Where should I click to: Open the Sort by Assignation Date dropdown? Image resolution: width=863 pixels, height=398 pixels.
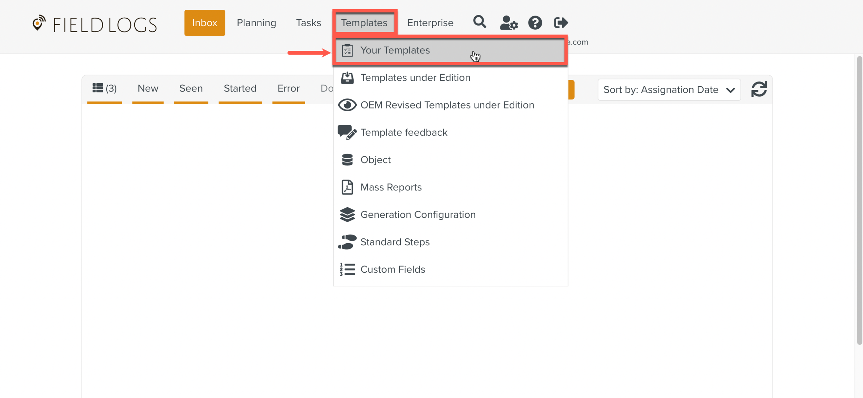pyautogui.click(x=669, y=90)
